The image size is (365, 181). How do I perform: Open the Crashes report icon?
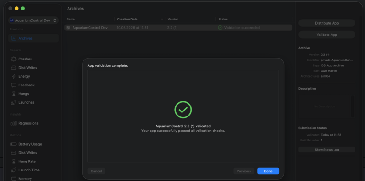point(14,59)
